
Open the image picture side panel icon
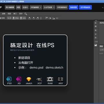tap(96, 45)
